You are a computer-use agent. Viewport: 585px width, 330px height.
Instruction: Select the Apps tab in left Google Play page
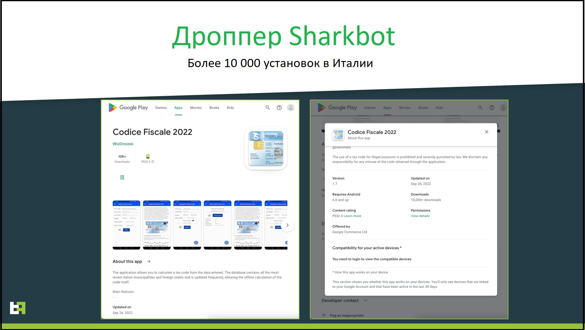(x=178, y=108)
